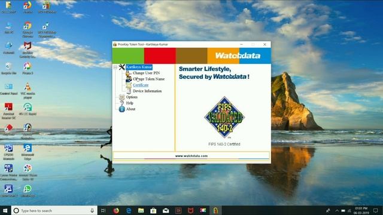Open Google Chrome desktop shortcut

28,29
